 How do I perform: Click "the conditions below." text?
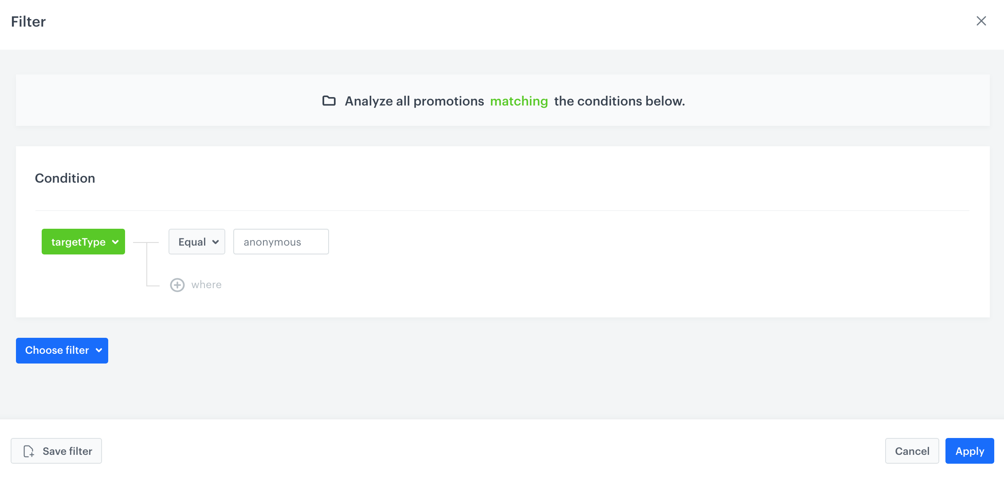point(619,101)
